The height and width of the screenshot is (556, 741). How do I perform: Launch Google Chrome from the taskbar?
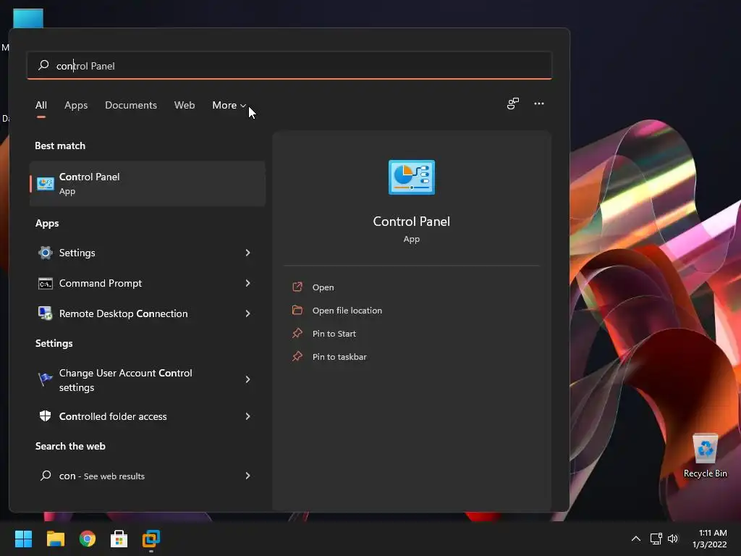tap(88, 539)
